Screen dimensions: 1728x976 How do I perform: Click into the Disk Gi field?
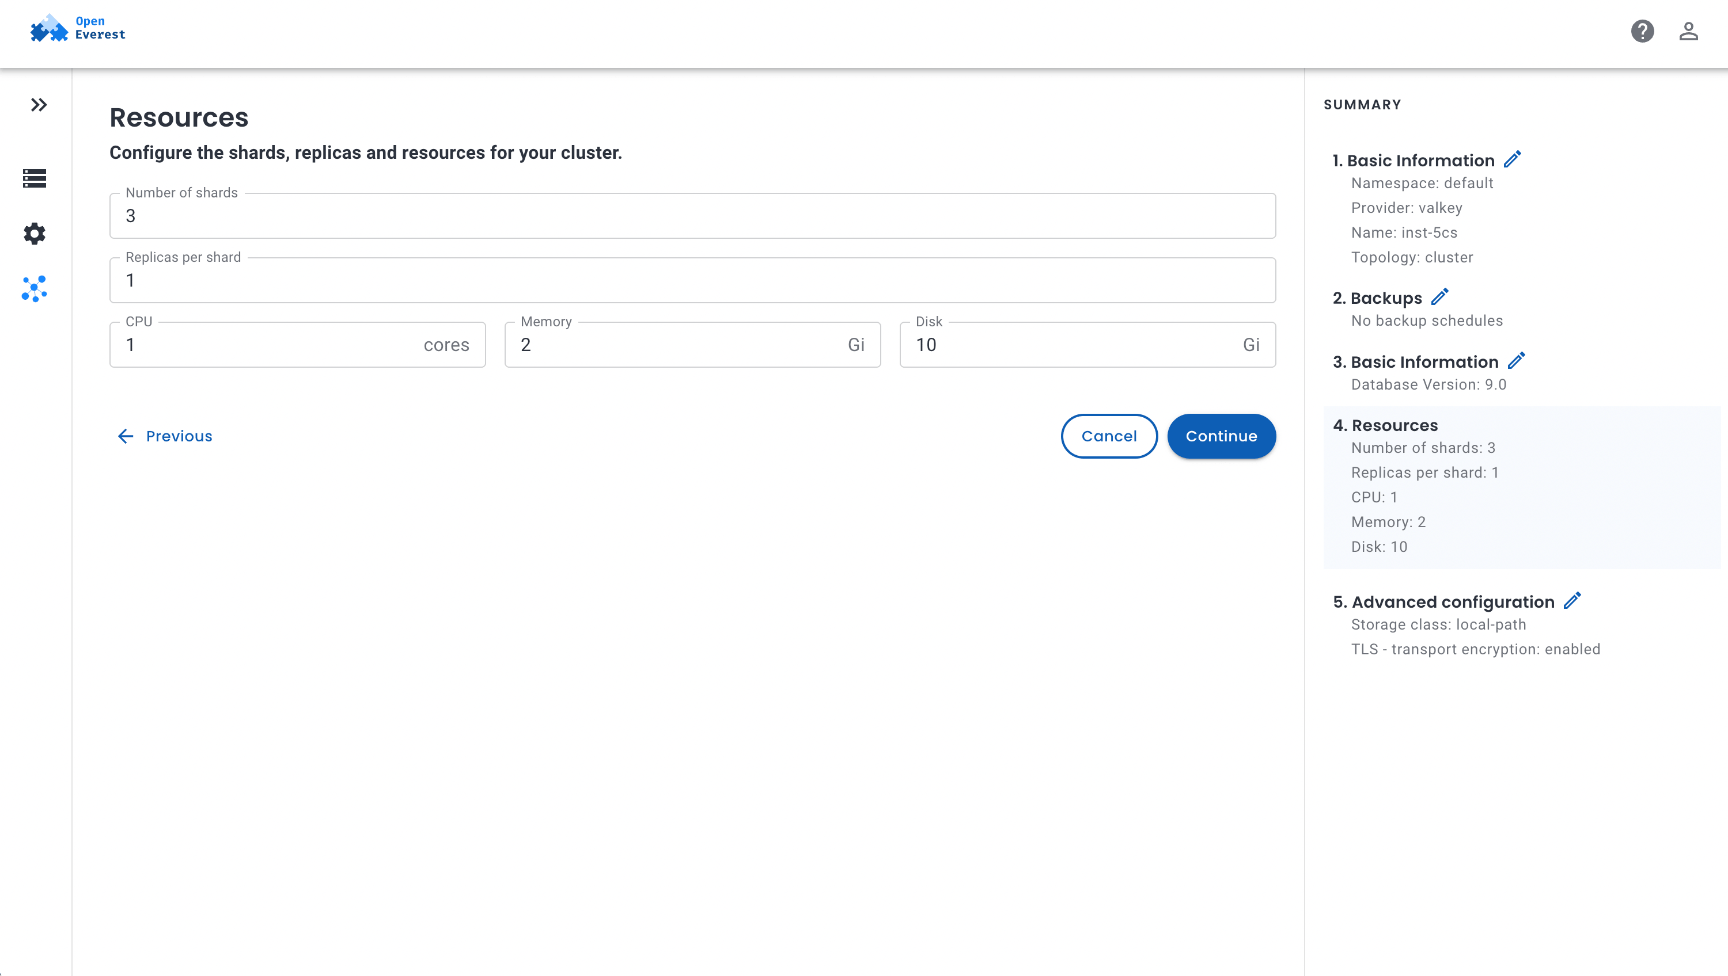click(x=1087, y=345)
